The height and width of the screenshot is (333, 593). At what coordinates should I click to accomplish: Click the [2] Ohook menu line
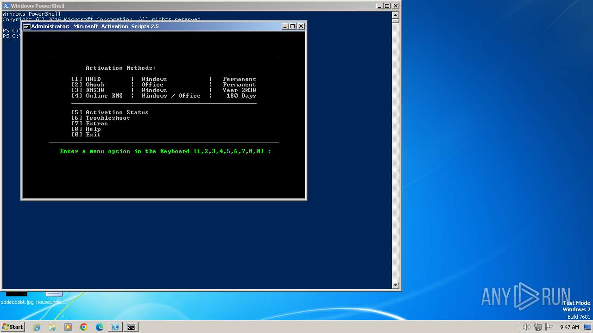click(164, 85)
